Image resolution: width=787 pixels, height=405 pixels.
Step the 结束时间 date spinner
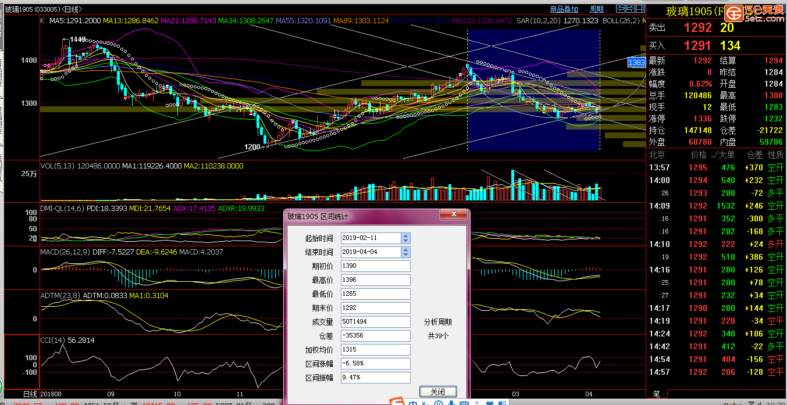tap(405, 252)
